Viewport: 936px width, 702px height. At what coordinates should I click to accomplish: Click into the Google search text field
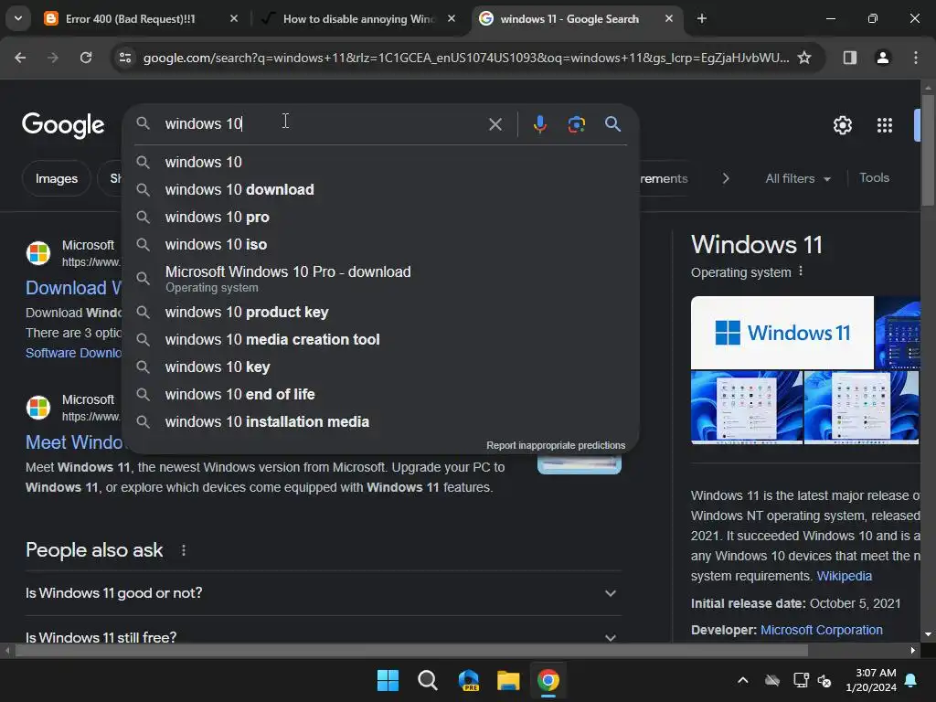pyautogui.click(x=323, y=123)
